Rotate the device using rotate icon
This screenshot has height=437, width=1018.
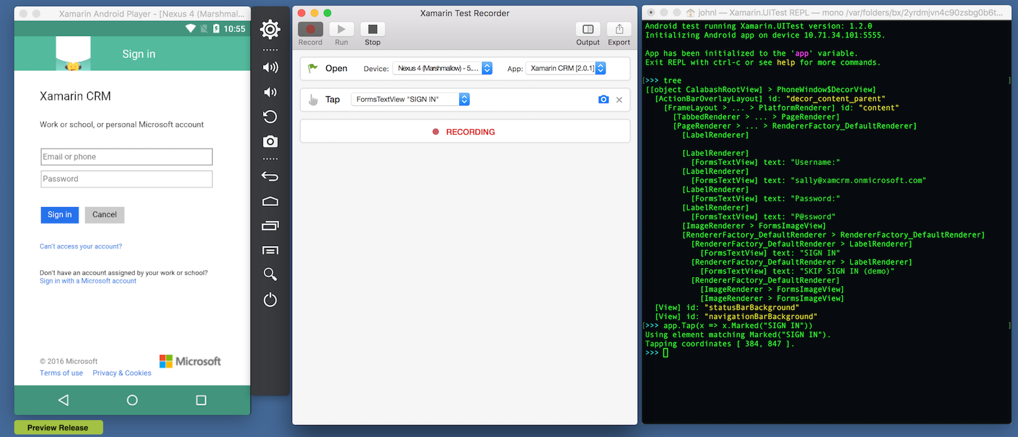point(270,117)
